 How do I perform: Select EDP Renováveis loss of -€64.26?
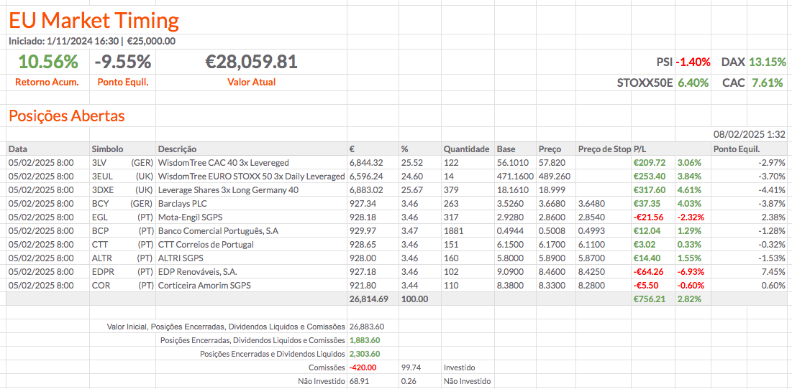649,272
